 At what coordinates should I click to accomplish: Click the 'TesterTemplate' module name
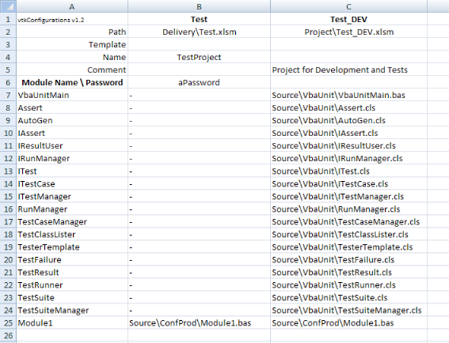(x=72, y=247)
